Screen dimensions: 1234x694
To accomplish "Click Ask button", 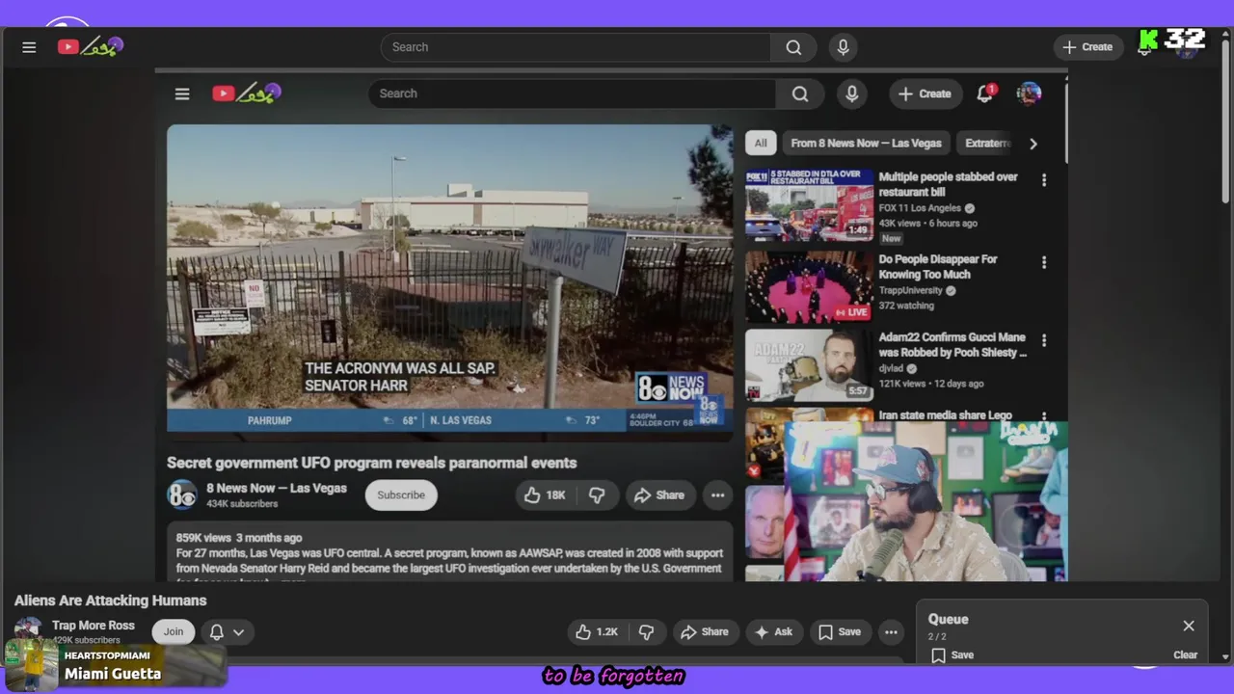I will [773, 632].
